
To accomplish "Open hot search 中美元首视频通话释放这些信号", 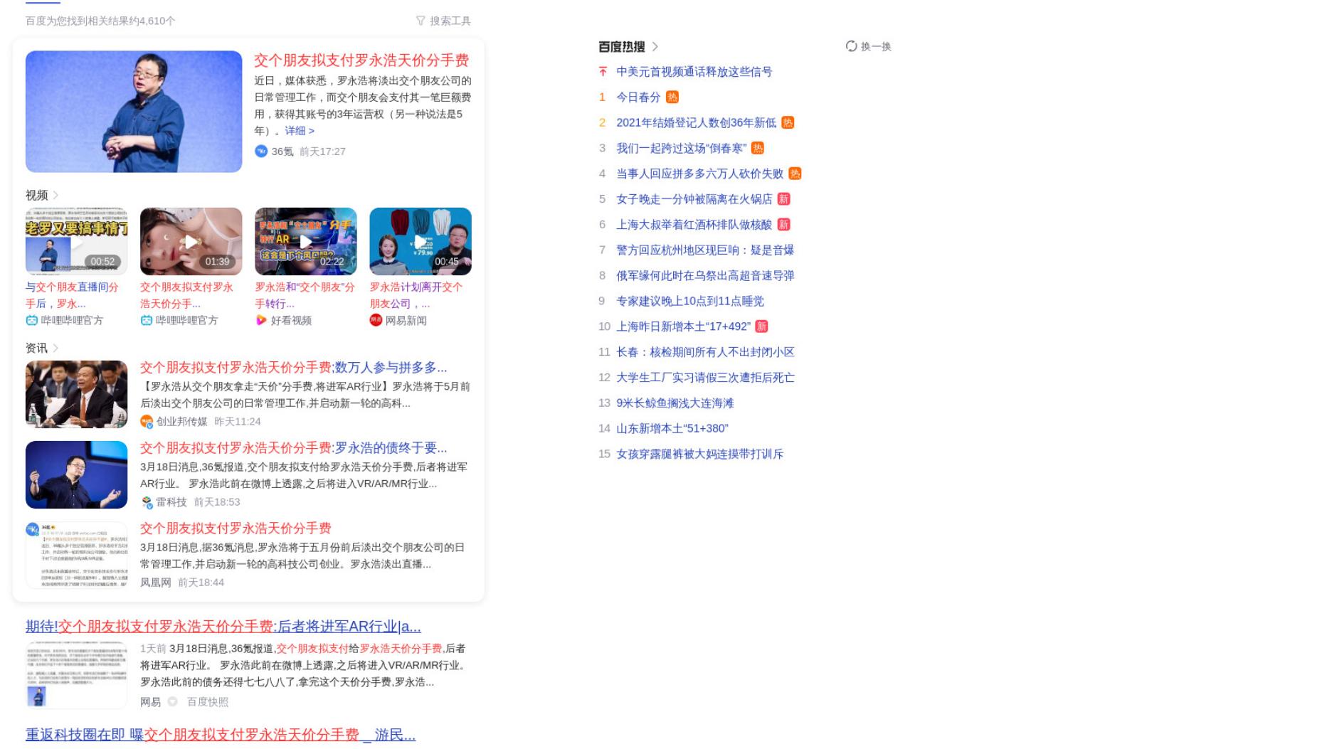I will (x=694, y=72).
